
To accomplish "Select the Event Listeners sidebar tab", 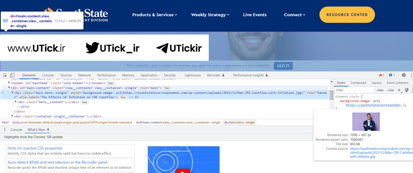I will point(397,83).
